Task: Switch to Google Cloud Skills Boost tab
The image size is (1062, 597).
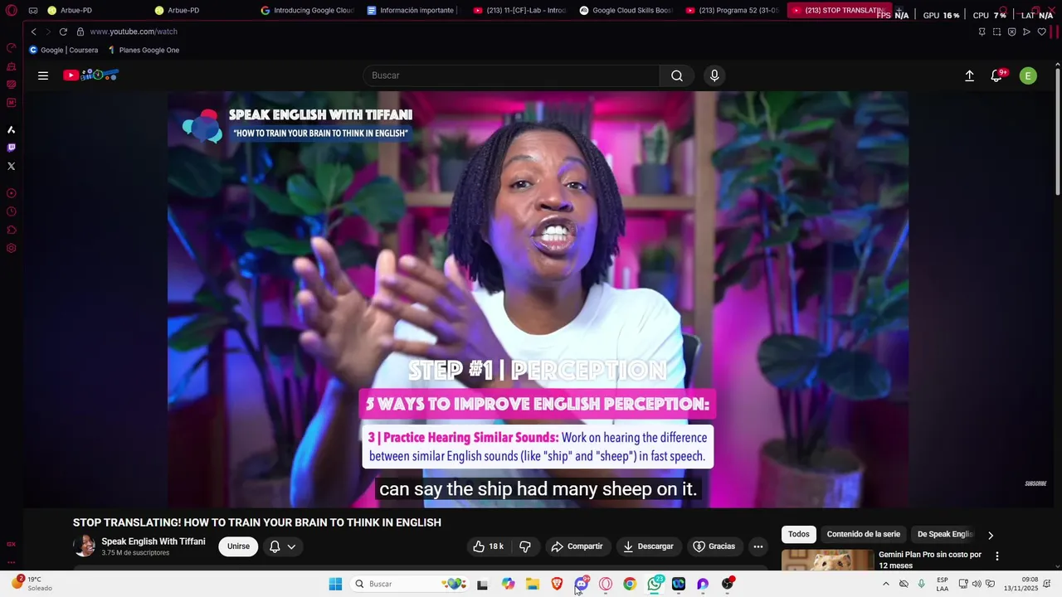Action: 626,11
